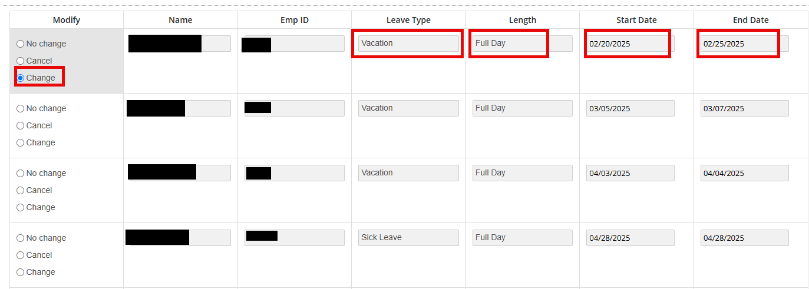809x289 pixels.
Task: Click the 'Leave Type' column header
Action: [x=408, y=20]
